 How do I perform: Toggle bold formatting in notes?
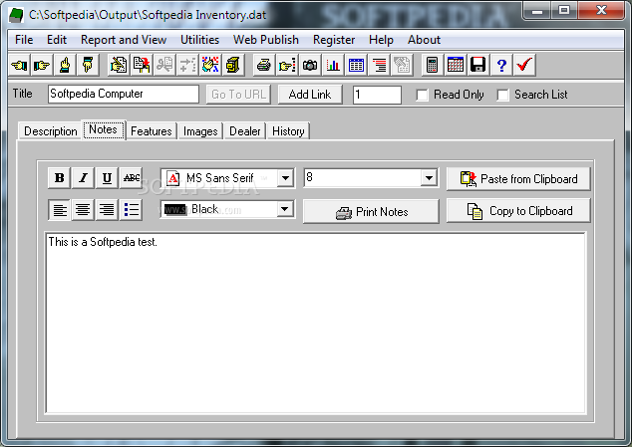point(59,178)
